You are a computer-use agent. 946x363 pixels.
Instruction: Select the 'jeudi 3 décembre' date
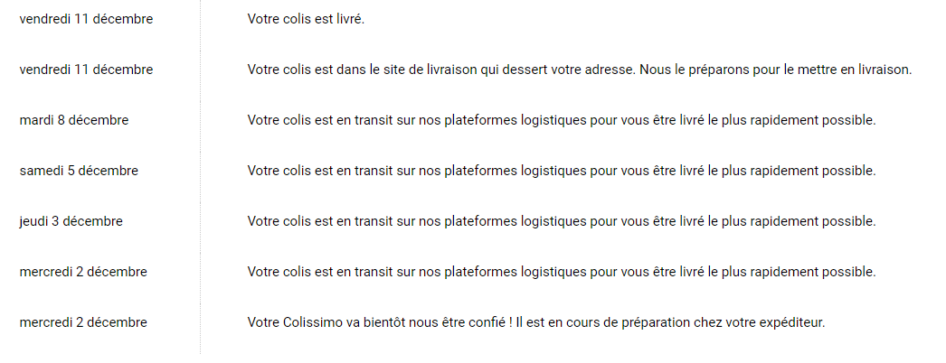pyautogui.click(x=71, y=221)
